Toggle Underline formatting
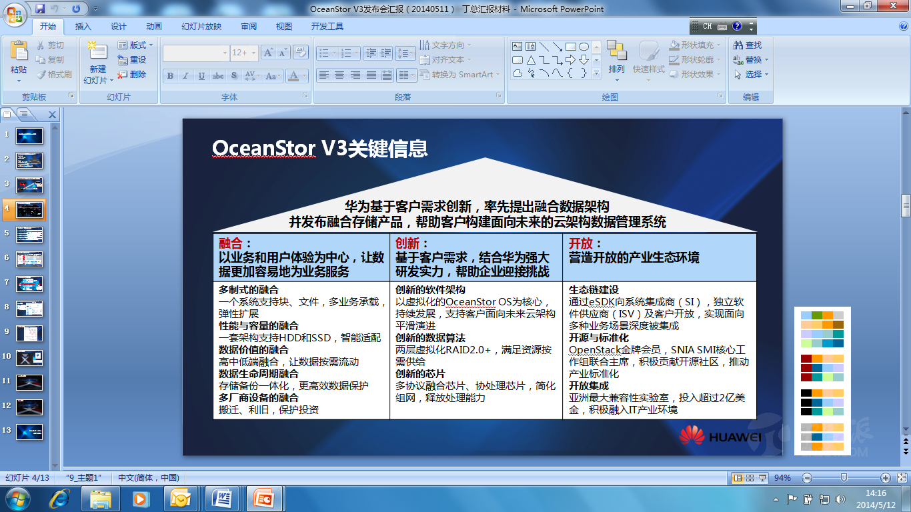The image size is (911, 512). [x=201, y=76]
